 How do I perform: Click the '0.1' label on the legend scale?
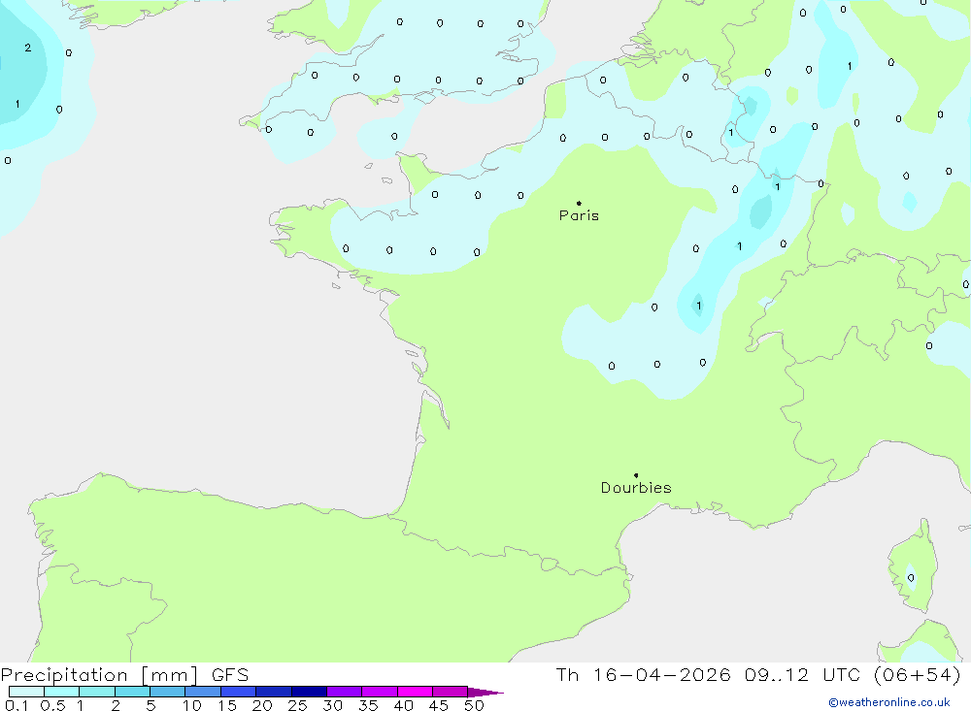tap(17, 705)
